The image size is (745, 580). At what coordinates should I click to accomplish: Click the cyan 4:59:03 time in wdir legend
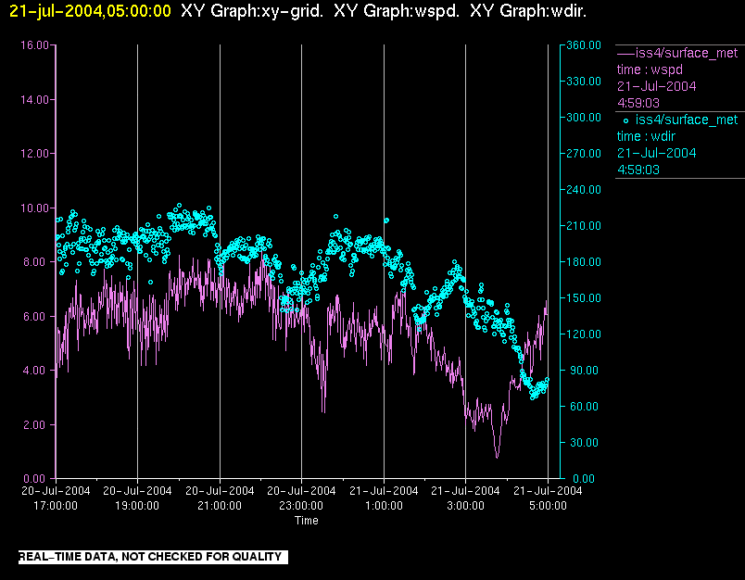pos(638,170)
